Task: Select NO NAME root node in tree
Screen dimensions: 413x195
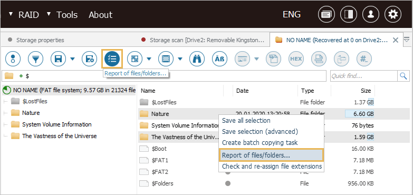Action: [x=69, y=91]
